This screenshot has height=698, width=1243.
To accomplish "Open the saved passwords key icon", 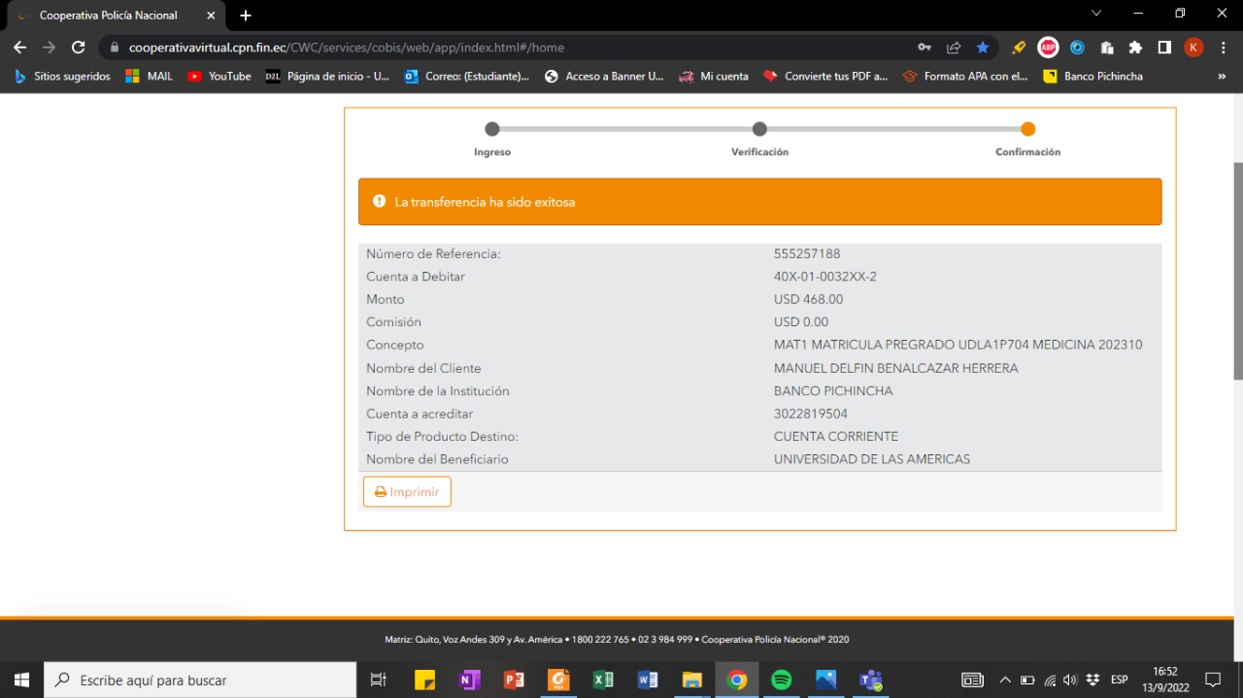I will pos(924,48).
